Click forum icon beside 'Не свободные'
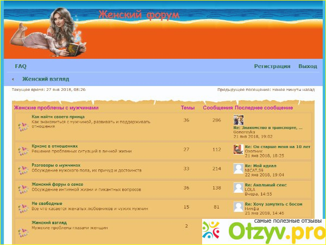 click(23, 209)
